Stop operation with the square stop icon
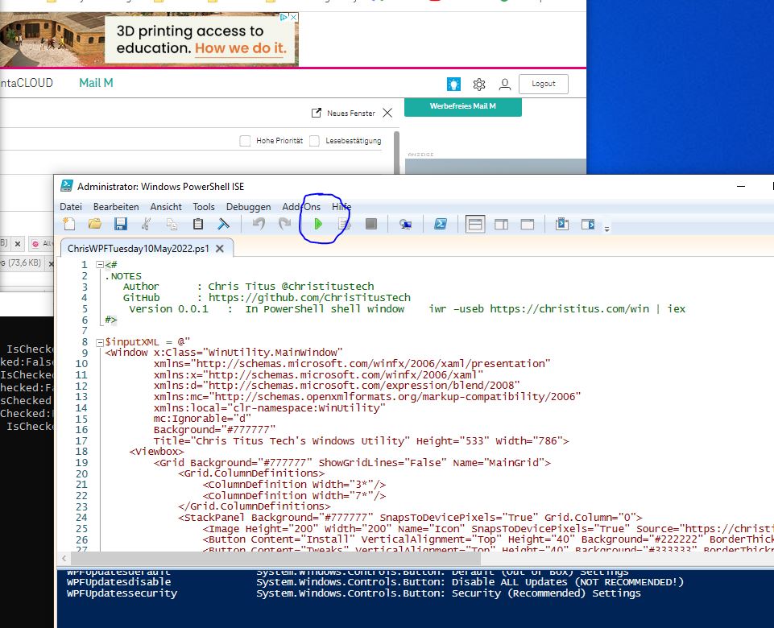The width and height of the screenshot is (774, 628). 371,224
